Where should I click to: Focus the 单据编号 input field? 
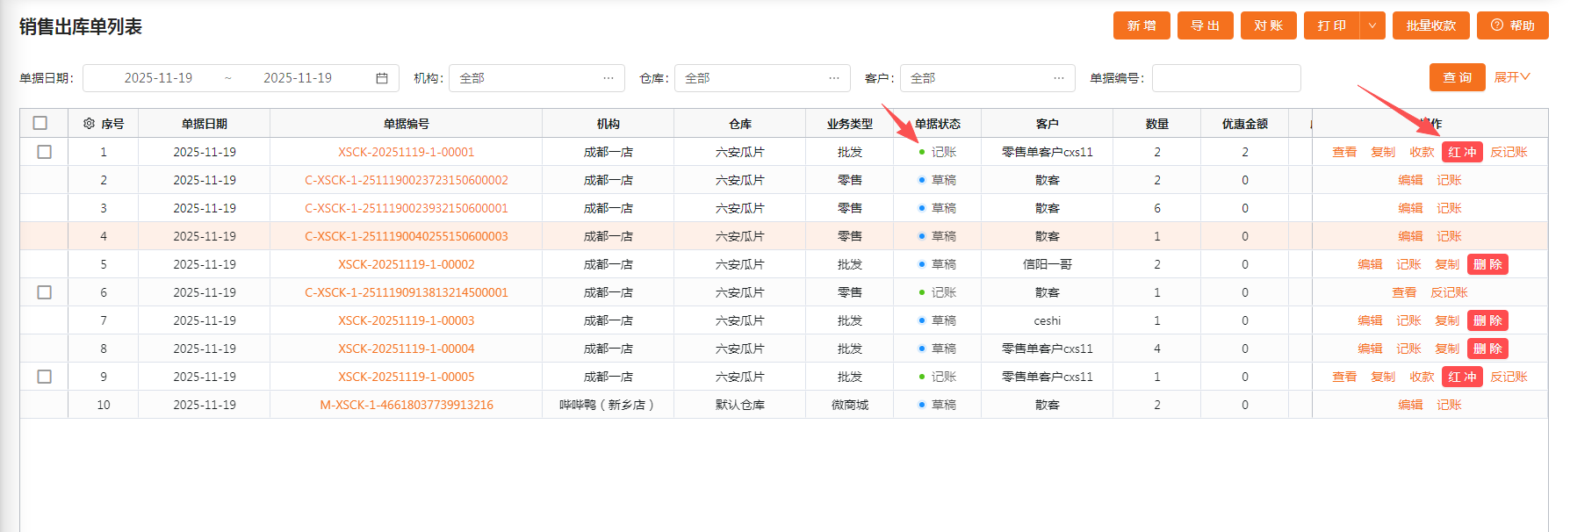point(1227,78)
